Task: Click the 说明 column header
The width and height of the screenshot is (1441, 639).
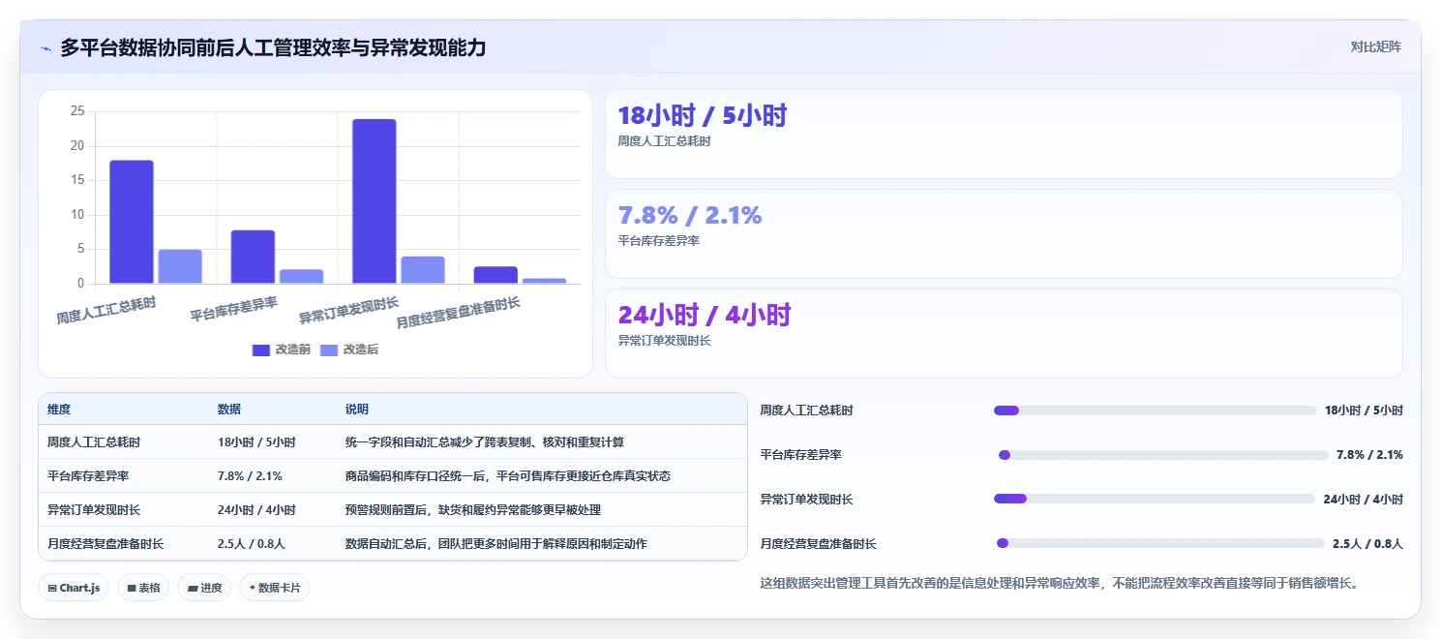Action: 357,410
